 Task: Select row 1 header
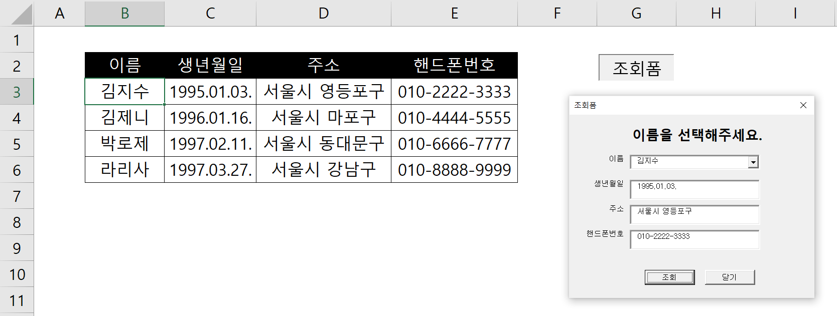point(17,40)
